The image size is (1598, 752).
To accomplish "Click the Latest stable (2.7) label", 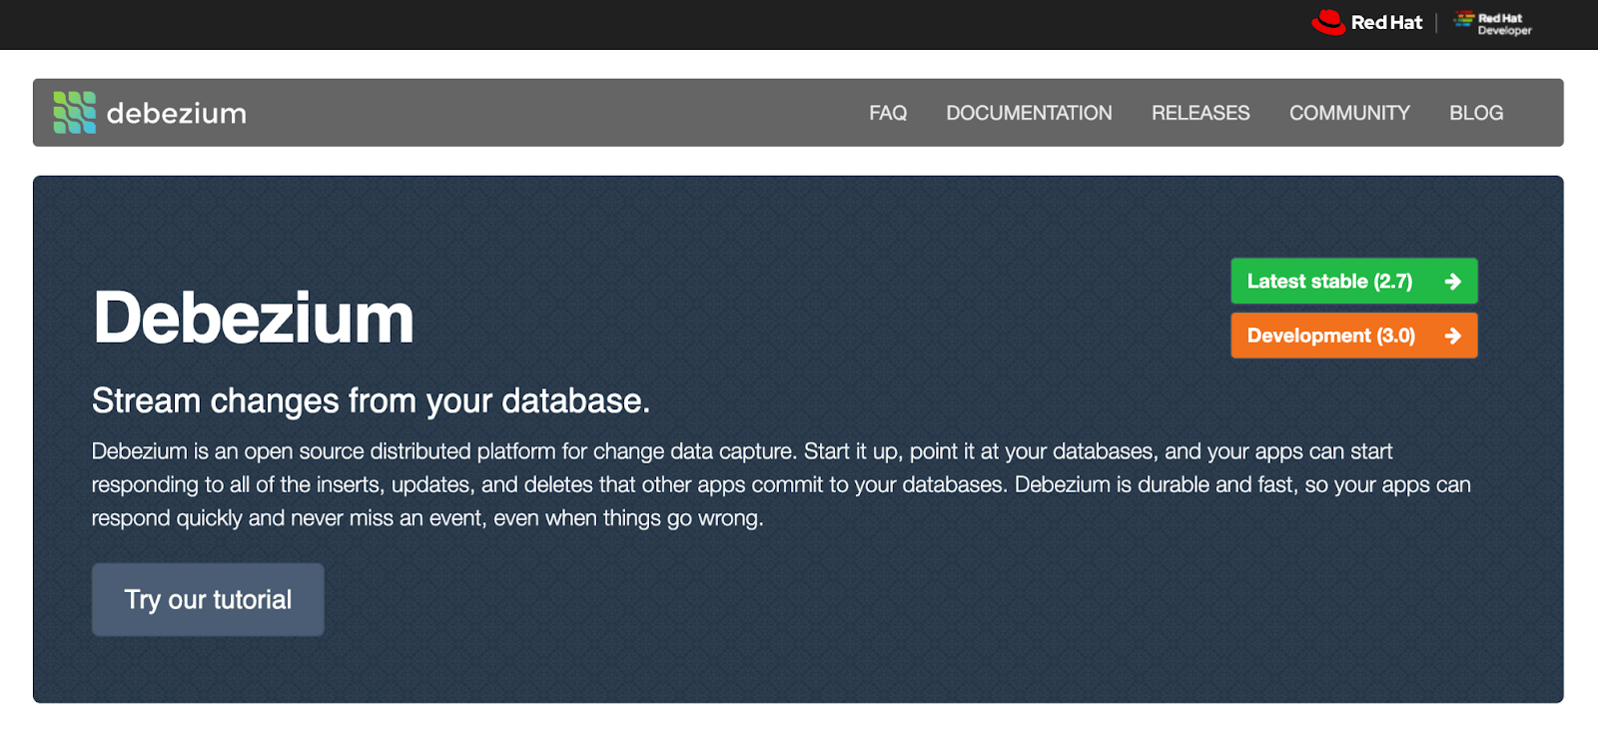I will [x=1329, y=282].
